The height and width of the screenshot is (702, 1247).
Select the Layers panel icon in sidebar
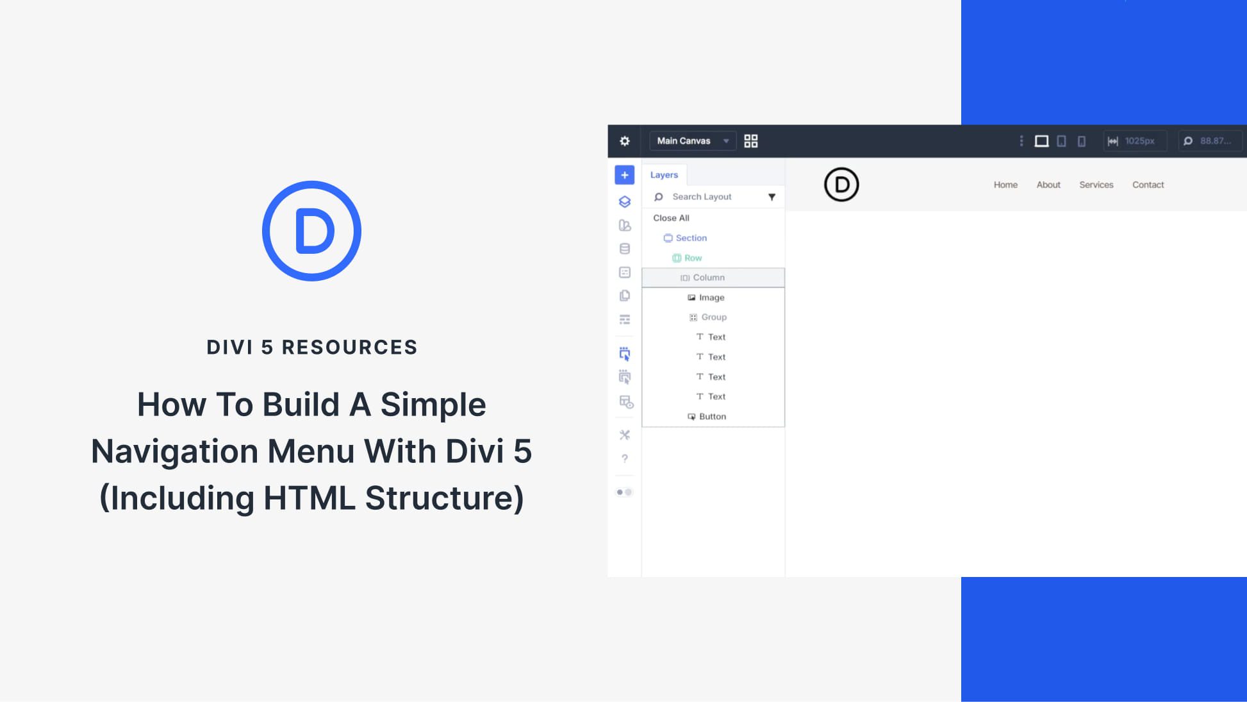pyautogui.click(x=624, y=201)
